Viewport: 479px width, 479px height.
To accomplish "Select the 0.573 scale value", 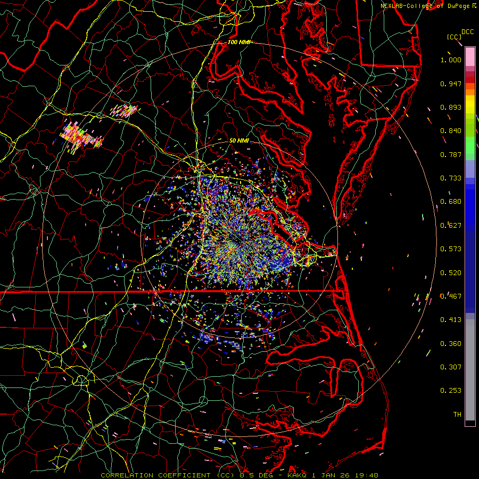I will 451,249.
